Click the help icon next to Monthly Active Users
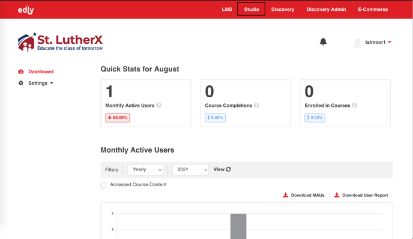Image resolution: width=413 pixels, height=239 pixels. click(158, 105)
